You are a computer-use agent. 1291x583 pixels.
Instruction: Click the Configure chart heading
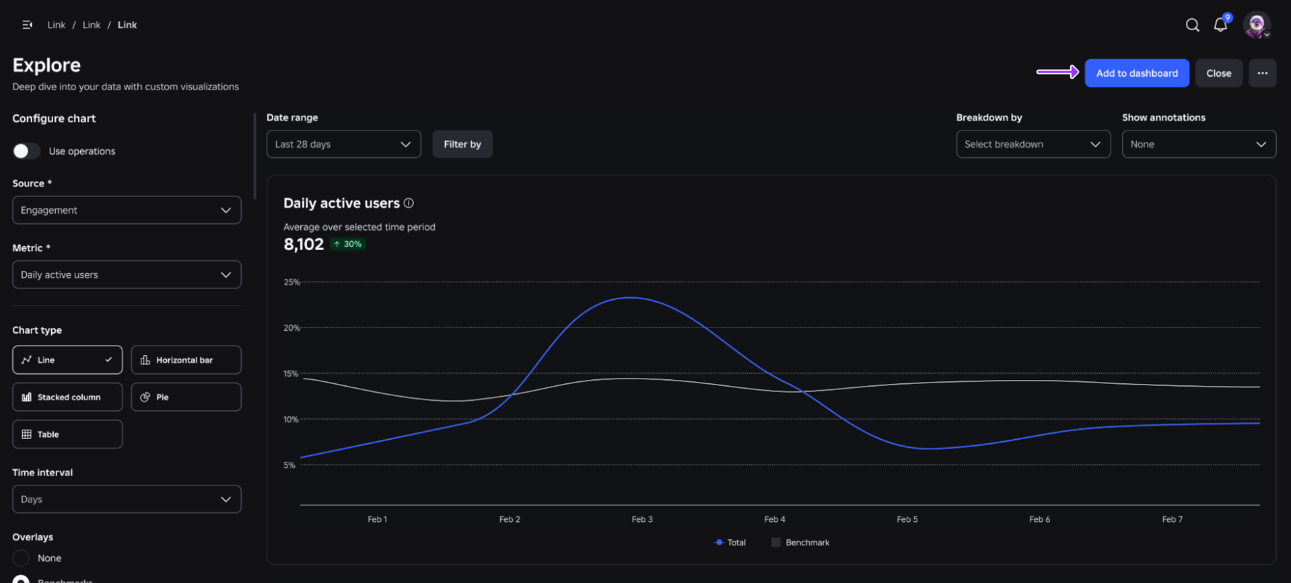[x=54, y=118]
